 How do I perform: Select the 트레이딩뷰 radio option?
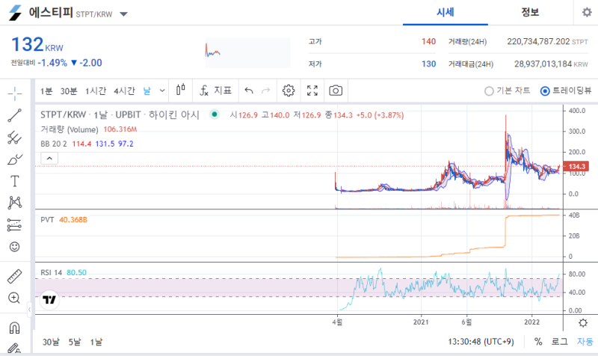(x=566, y=90)
